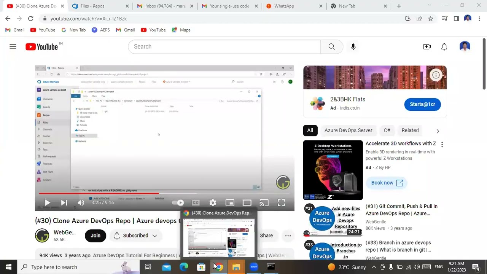Screen dimensions: 487x274
Task: Open the Windows Start menu
Action: click(x=8, y=267)
